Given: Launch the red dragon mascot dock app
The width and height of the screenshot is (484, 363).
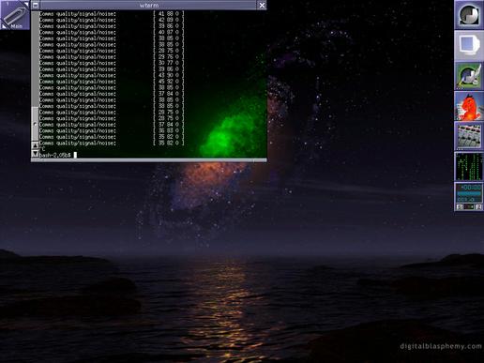Looking at the screenshot, I should tap(469, 106).
